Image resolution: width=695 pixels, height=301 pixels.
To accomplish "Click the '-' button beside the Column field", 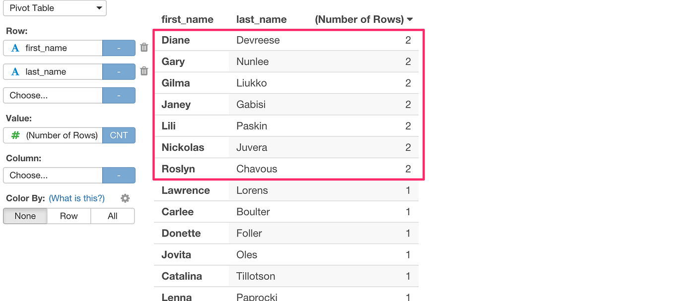I will 119,175.
